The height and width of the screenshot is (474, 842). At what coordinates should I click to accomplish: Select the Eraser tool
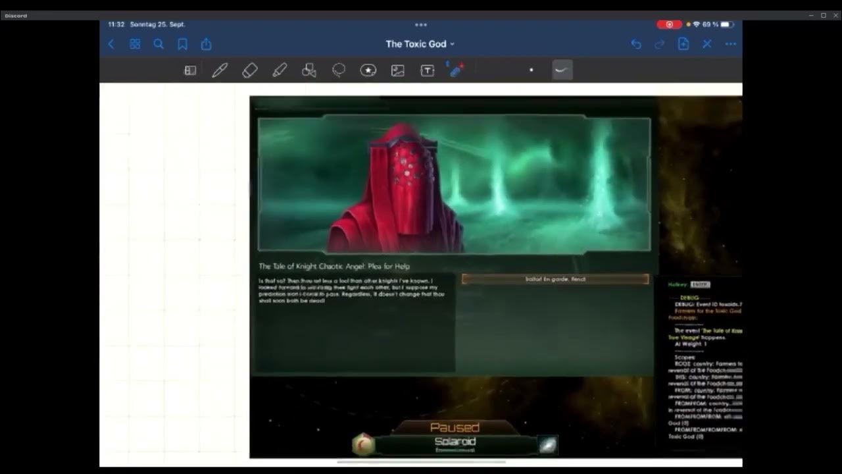coord(249,70)
